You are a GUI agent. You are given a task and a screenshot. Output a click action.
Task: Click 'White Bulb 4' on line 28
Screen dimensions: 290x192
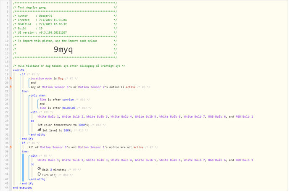pos(121,117)
